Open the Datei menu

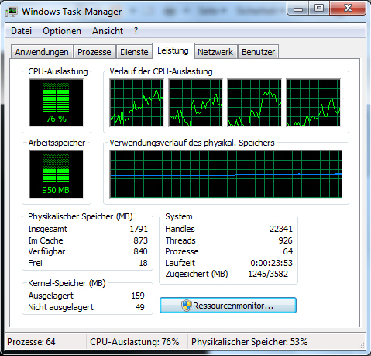coord(21,31)
